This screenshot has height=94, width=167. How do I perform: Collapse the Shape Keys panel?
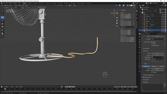(x=145, y=82)
